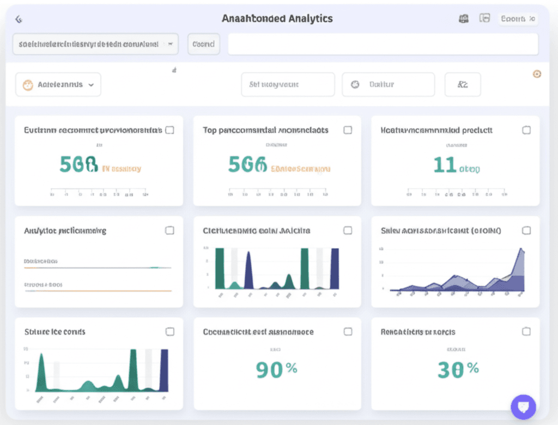Click the button next to select dropdown
This screenshot has width=558, height=425.
pyautogui.click(x=204, y=44)
